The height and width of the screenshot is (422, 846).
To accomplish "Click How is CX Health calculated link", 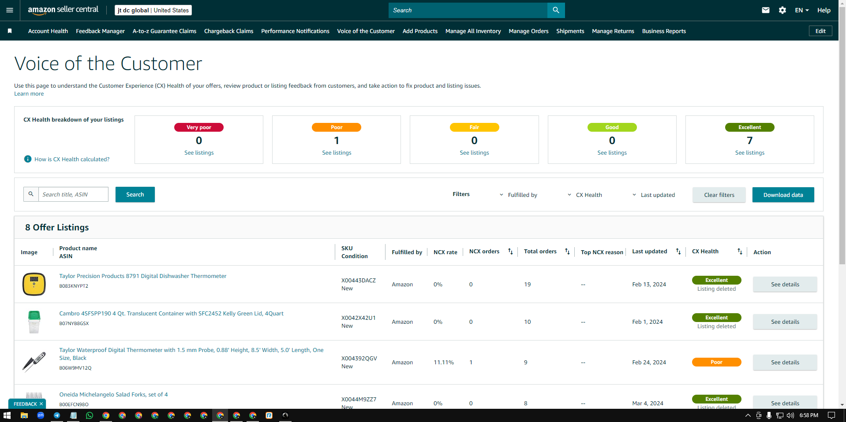I will click(x=72, y=159).
